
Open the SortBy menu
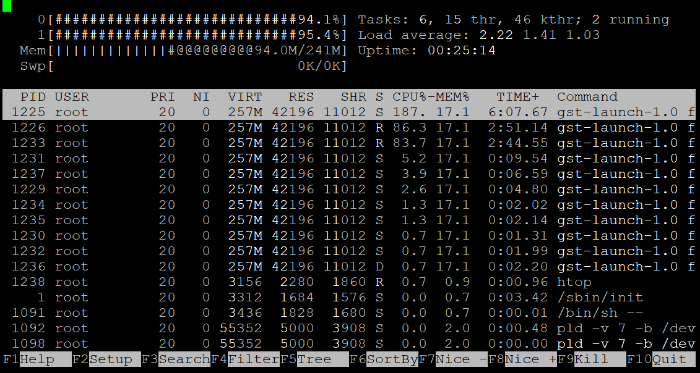(392, 359)
